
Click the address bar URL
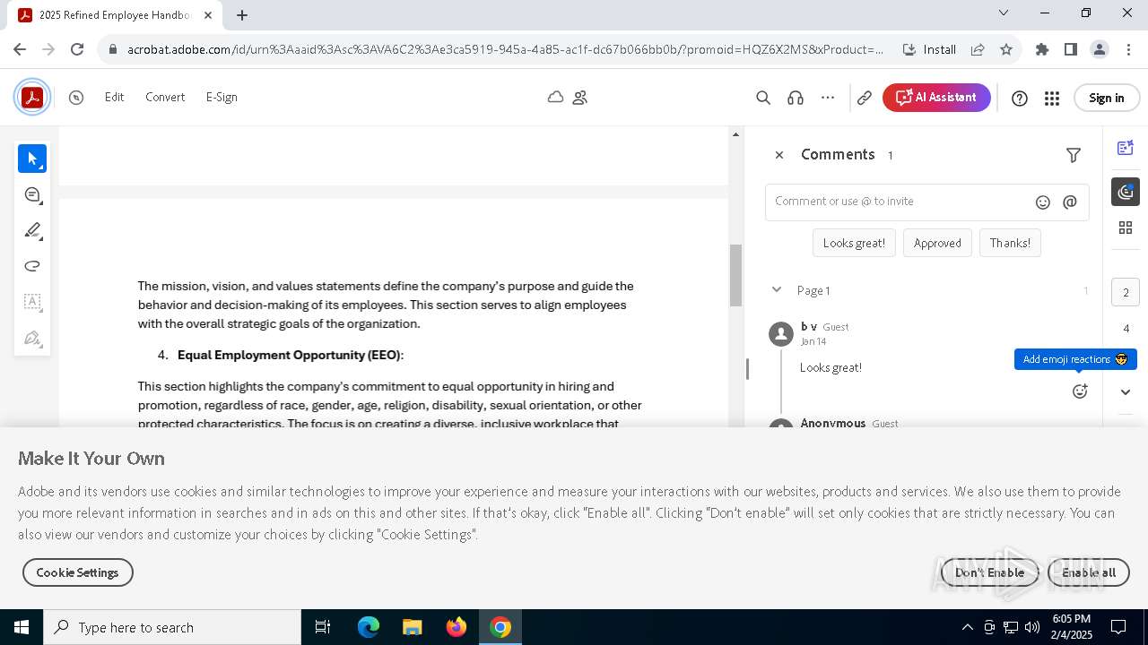(x=505, y=49)
